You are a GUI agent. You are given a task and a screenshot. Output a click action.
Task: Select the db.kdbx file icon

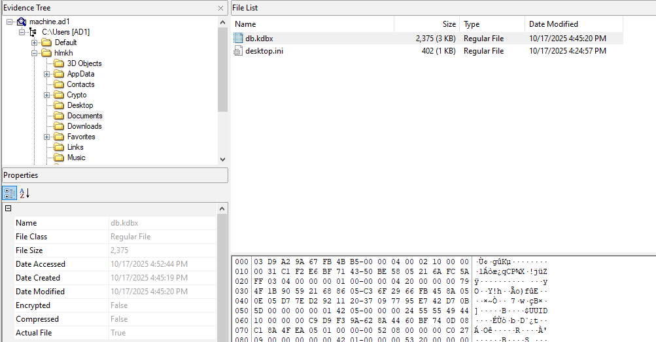[238, 39]
